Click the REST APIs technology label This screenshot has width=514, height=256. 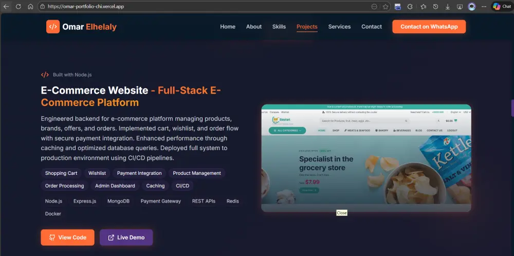point(204,202)
